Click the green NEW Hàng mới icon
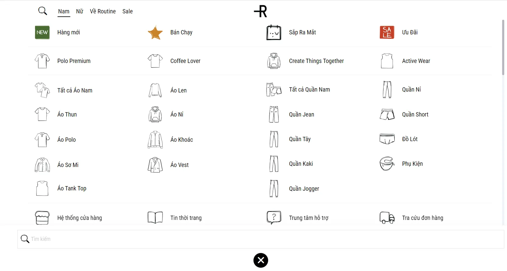 tap(42, 32)
